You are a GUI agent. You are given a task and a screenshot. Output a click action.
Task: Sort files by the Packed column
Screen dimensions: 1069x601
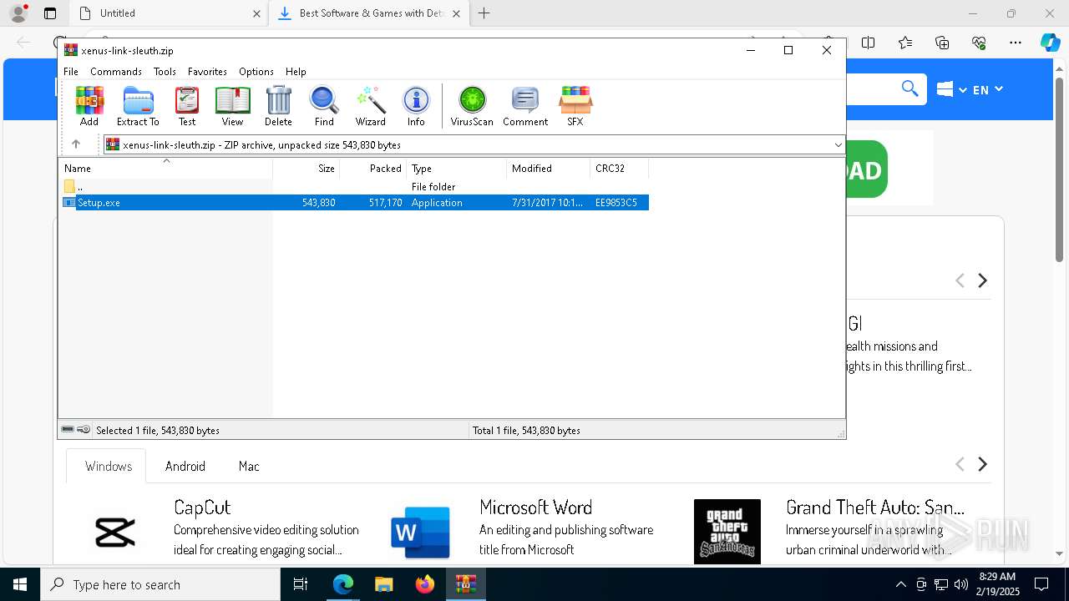coord(373,169)
